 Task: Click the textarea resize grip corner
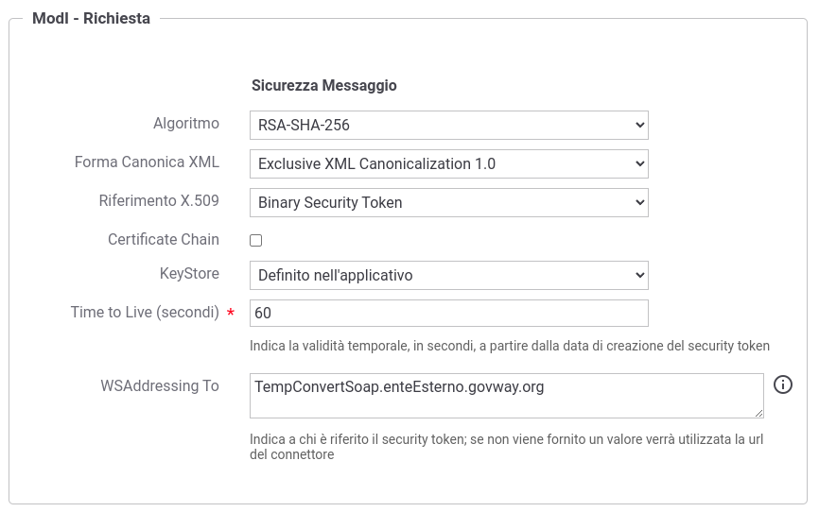pos(758,413)
